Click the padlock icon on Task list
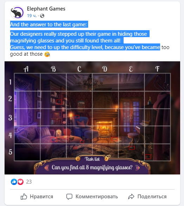Viewport: 184px width, 206px height. [107, 158]
